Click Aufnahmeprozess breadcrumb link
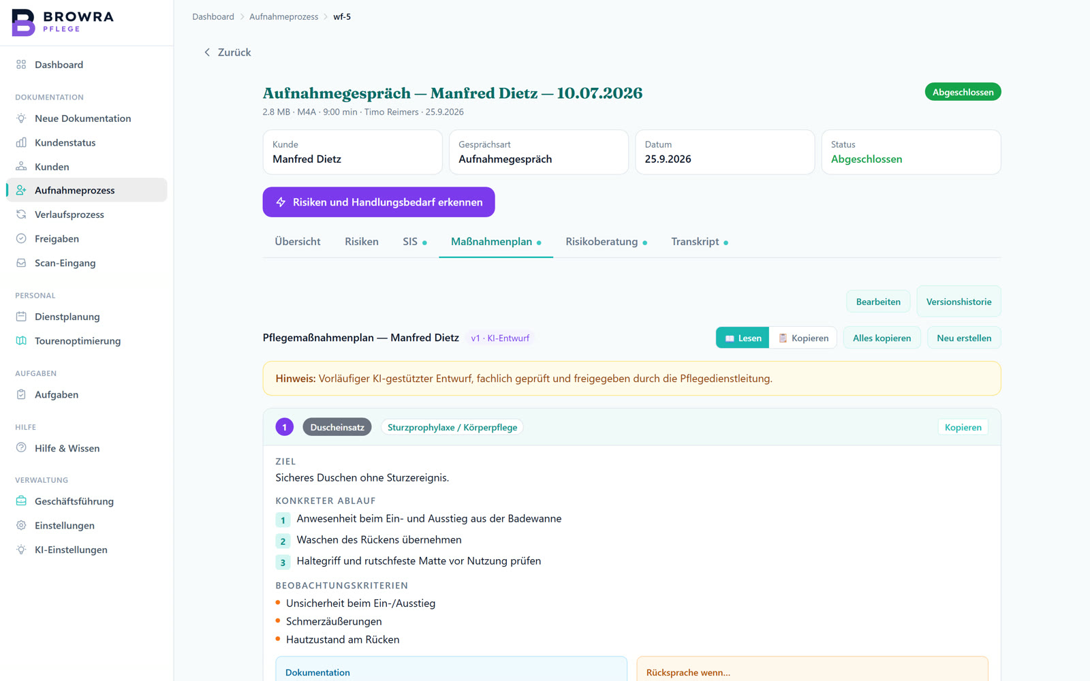The image size is (1090, 681). [x=283, y=16]
